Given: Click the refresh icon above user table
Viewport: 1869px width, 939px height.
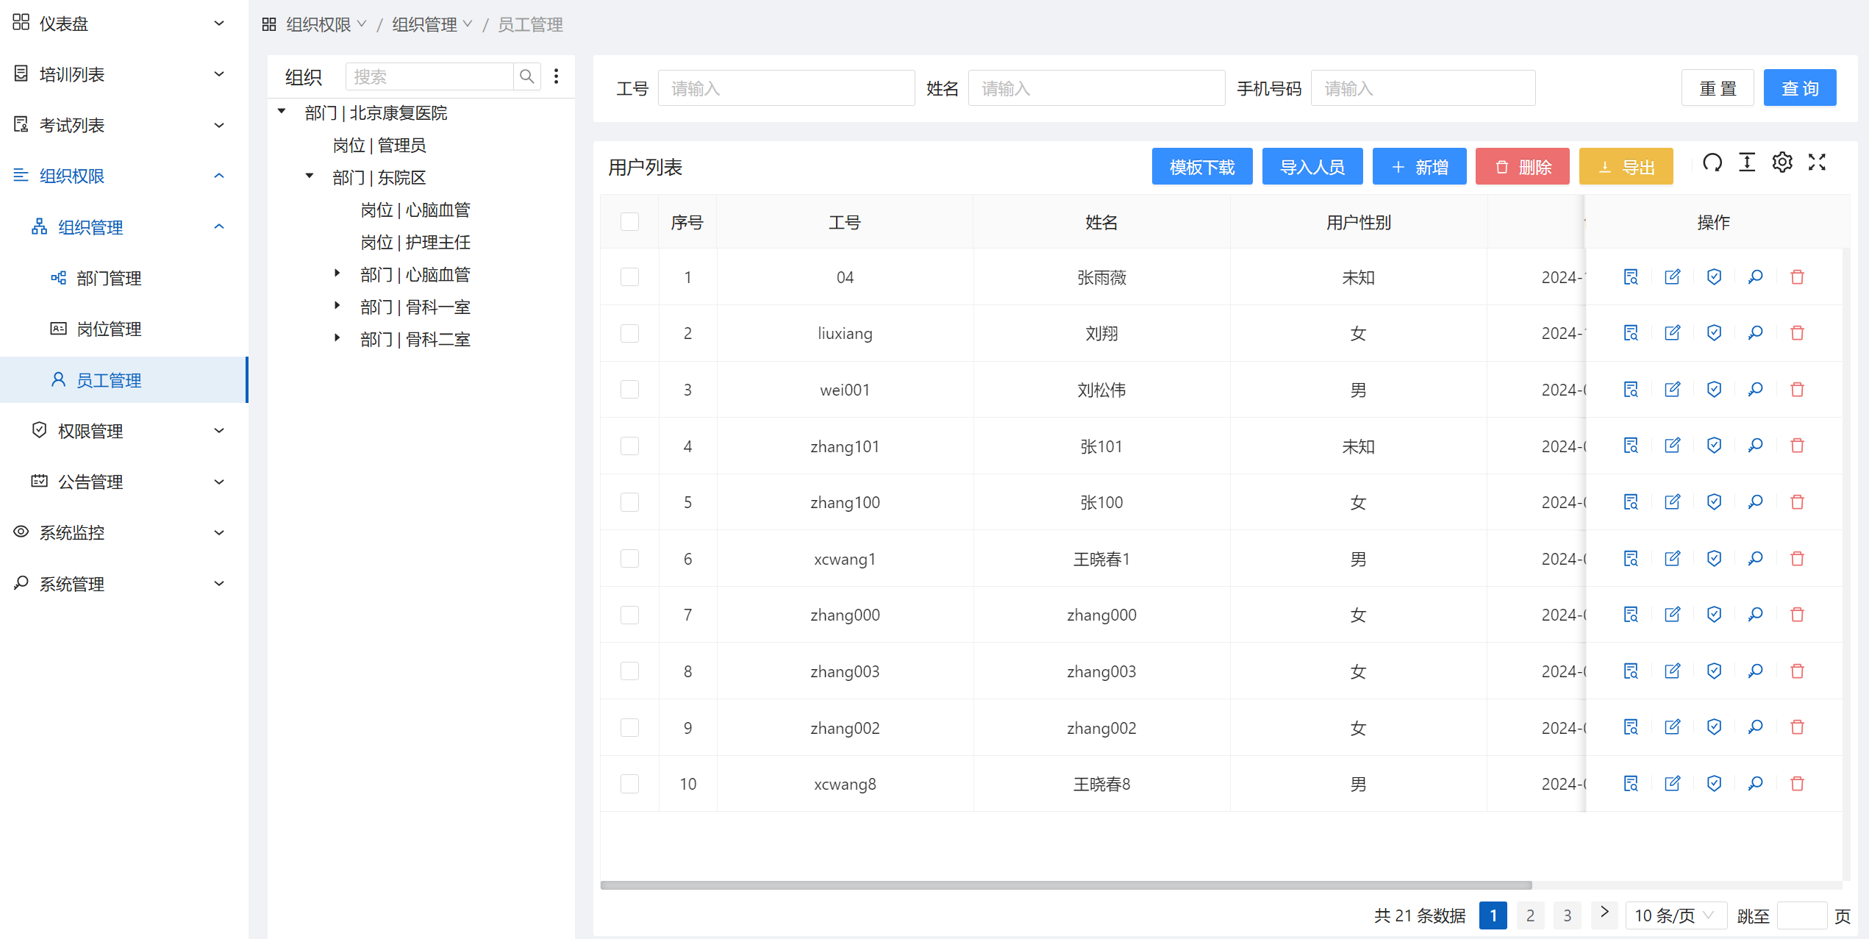Looking at the screenshot, I should (1712, 163).
